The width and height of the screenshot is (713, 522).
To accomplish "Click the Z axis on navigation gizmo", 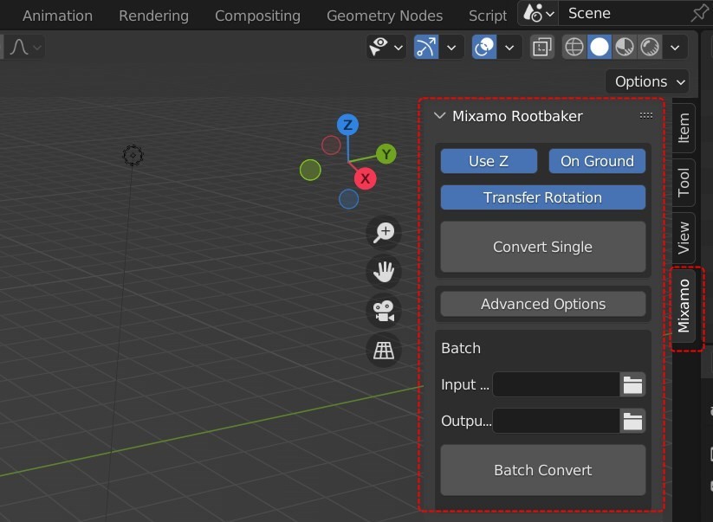I will click(348, 125).
